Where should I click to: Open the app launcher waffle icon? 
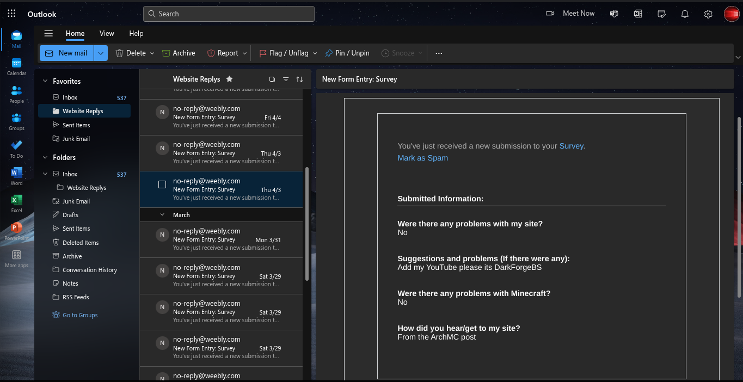(12, 14)
